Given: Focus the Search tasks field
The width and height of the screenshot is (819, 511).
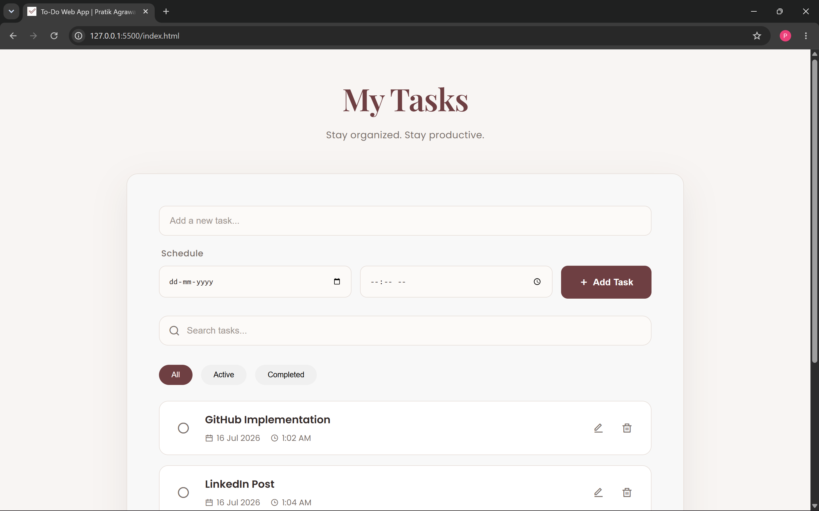Looking at the screenshot, I should 405,330.
